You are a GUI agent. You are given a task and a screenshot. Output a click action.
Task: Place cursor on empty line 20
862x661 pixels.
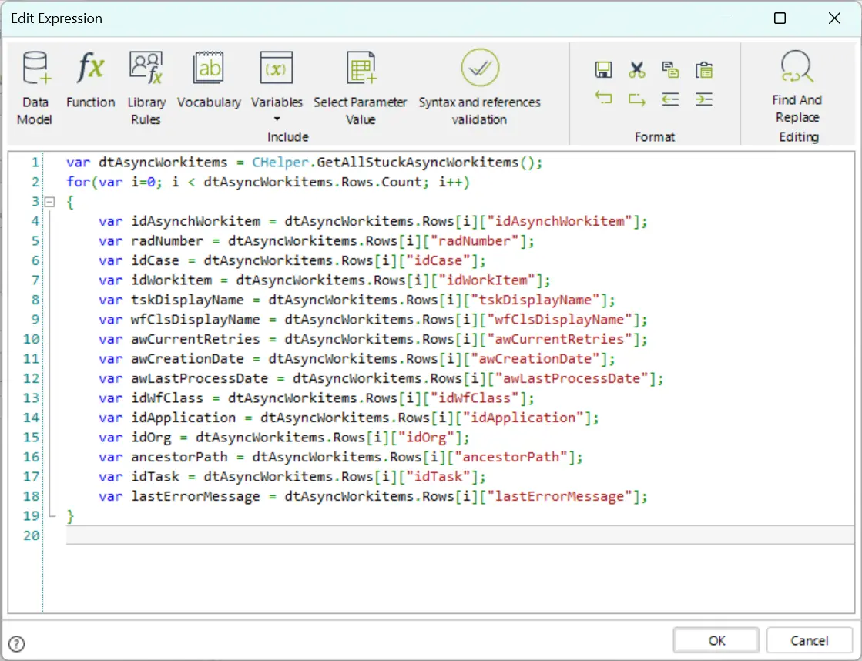coord(460,535)
